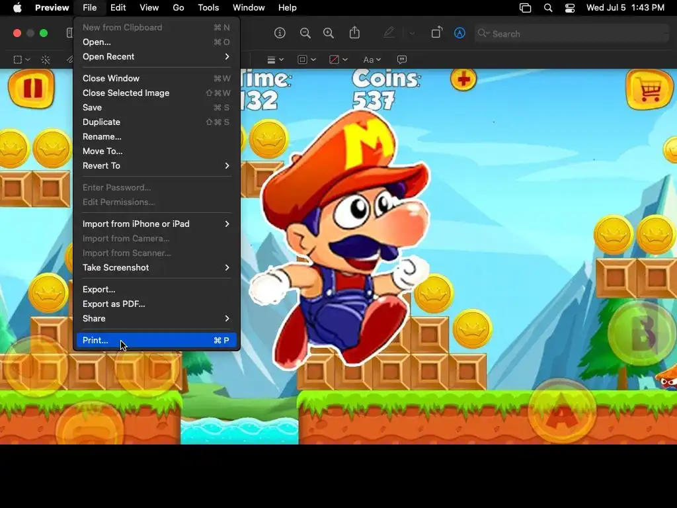
Task: Select Close Selected Image menu item
Action: 156,93
